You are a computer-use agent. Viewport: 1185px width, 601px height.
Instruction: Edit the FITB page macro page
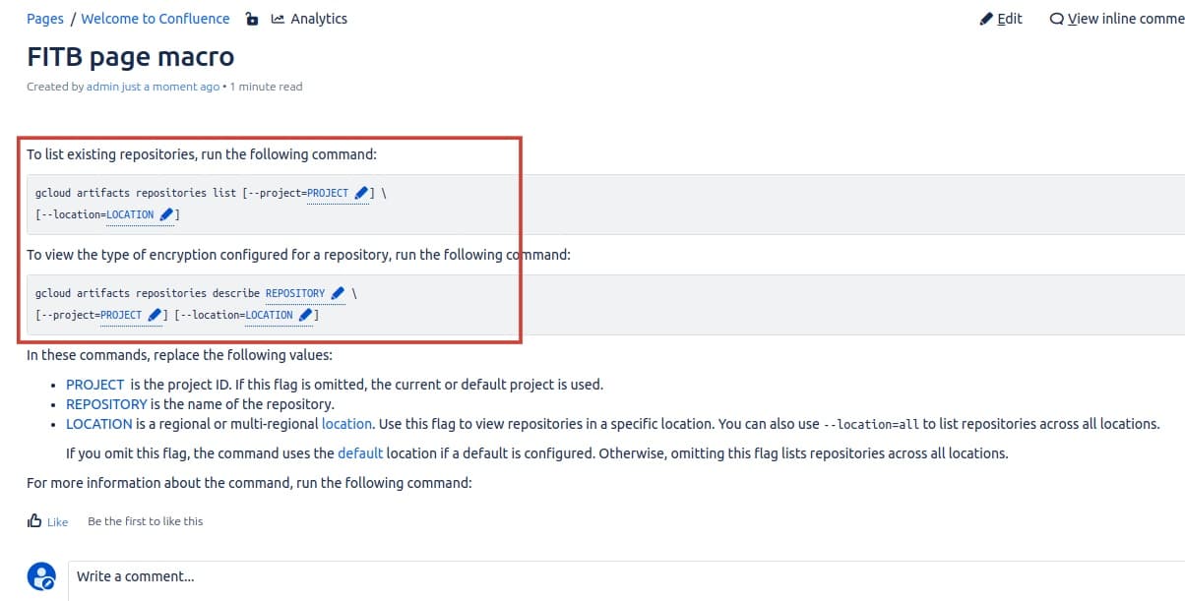1002,19
